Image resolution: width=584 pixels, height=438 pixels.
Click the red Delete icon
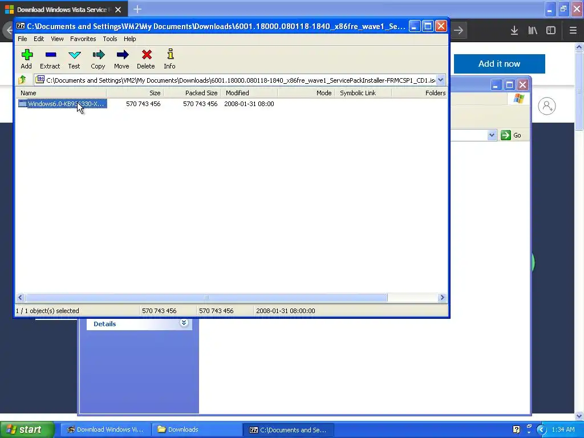click(x=146, y=59)
